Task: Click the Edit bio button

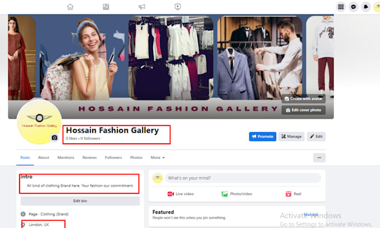Action: pos(80,201)
